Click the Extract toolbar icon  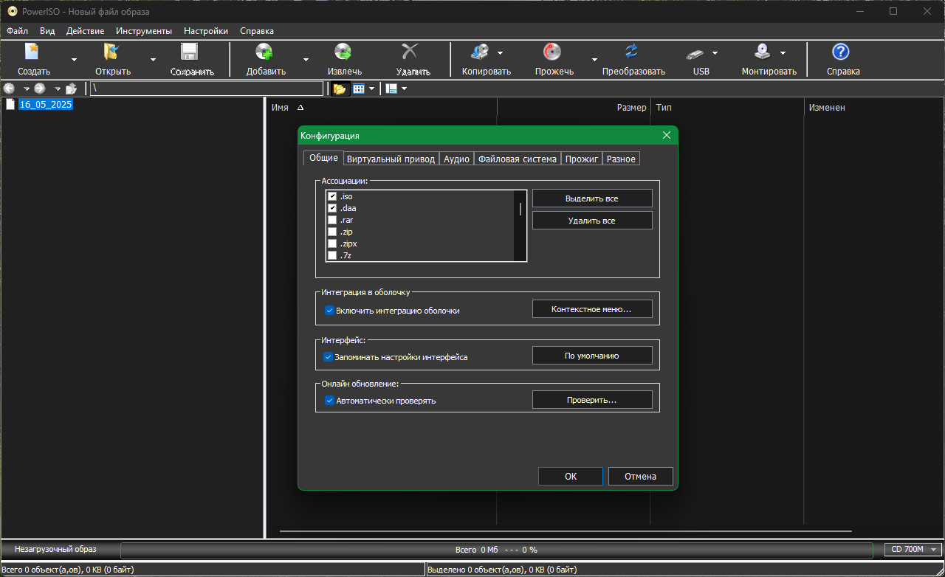(343, 52)
